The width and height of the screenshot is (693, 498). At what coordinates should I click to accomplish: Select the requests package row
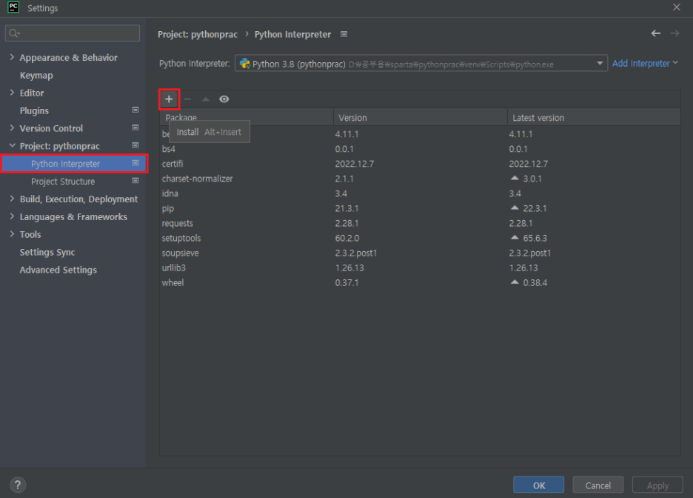pyautogui.click(x=420, y=223)
